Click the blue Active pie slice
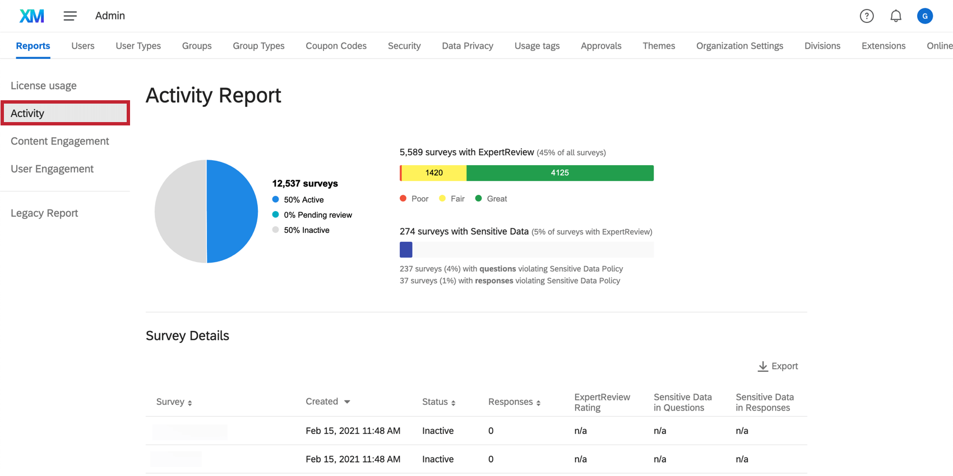 pyautogui.click(x=232, y=211)
